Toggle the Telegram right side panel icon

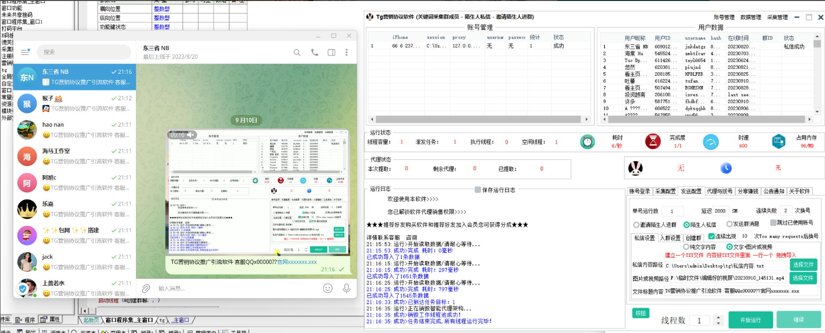tap(331, 52)
